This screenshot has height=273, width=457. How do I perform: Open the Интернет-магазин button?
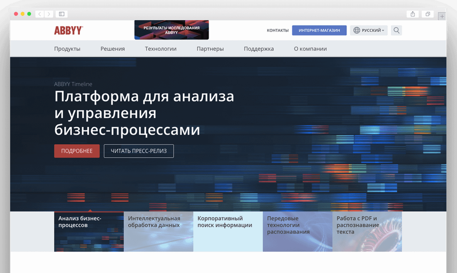[x=319, y=30]
